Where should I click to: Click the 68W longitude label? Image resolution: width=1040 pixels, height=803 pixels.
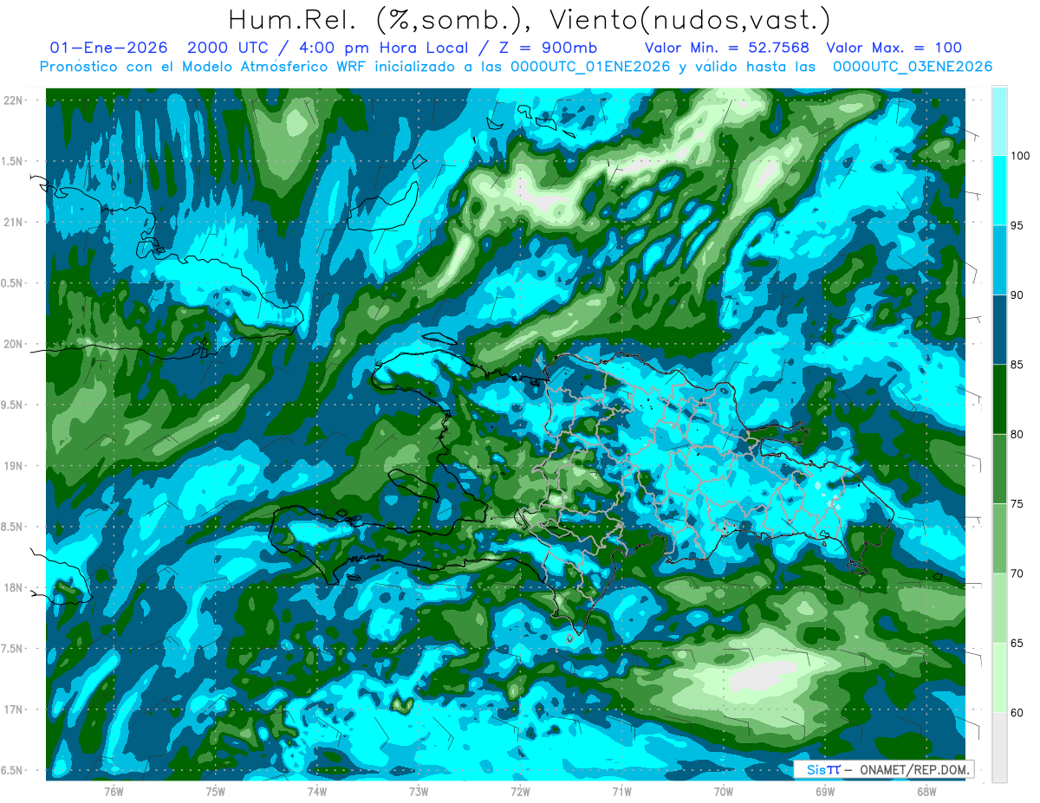926,791
